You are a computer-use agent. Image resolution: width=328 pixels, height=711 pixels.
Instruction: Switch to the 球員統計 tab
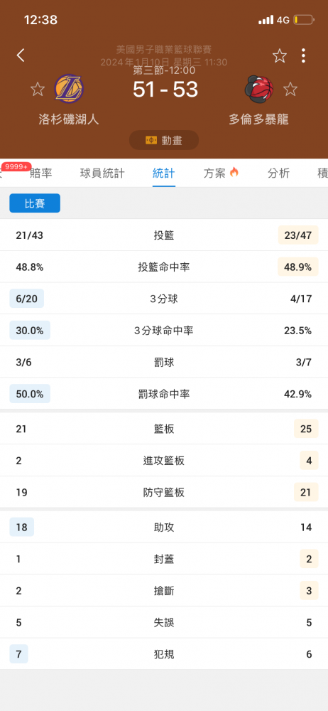pyautogui.click(x=102, y=173)
